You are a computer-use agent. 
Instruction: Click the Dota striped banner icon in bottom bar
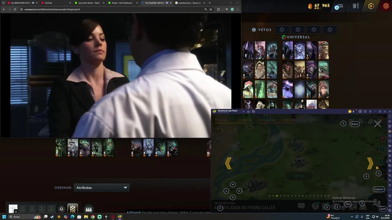[x=73, y=209]
